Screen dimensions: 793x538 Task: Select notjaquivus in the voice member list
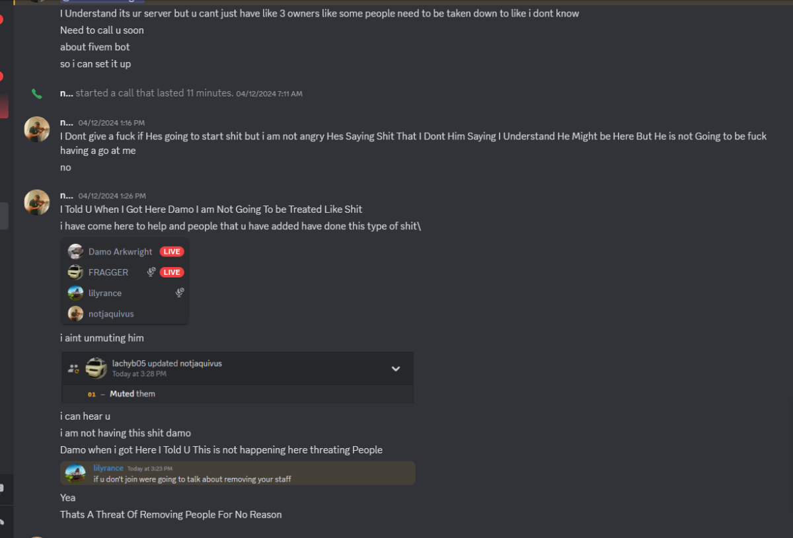pyautogui.click(x=111, y=314)
